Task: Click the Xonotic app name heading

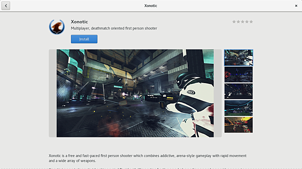Action: coord(79,22)
